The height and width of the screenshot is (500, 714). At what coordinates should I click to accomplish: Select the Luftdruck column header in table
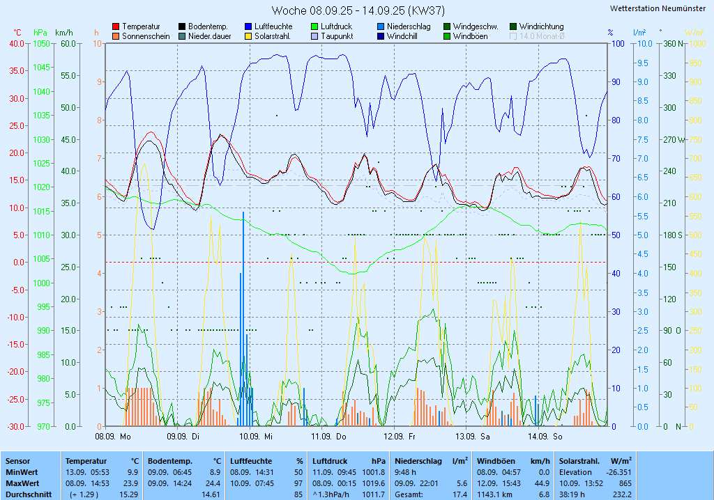tap(331, 461)
